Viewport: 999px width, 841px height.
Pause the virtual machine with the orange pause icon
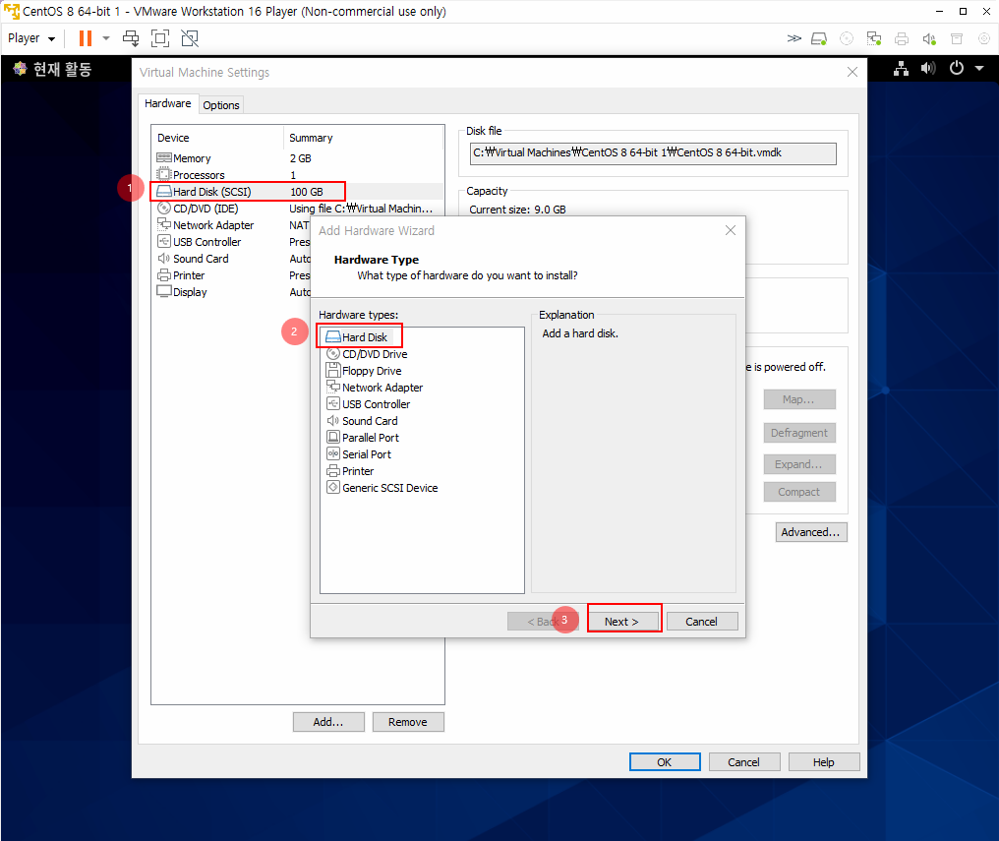86,39
